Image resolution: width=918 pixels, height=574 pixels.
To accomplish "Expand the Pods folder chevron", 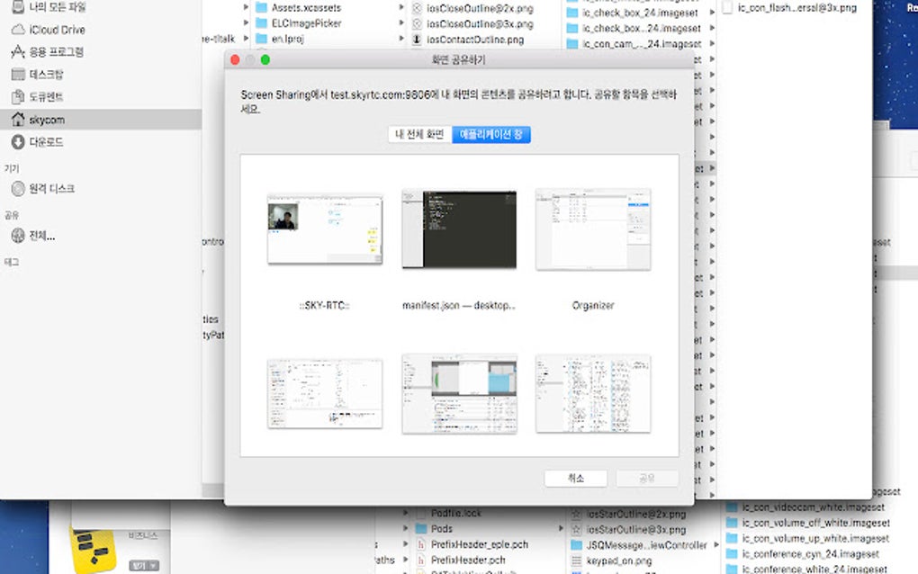I will (563, 529).
